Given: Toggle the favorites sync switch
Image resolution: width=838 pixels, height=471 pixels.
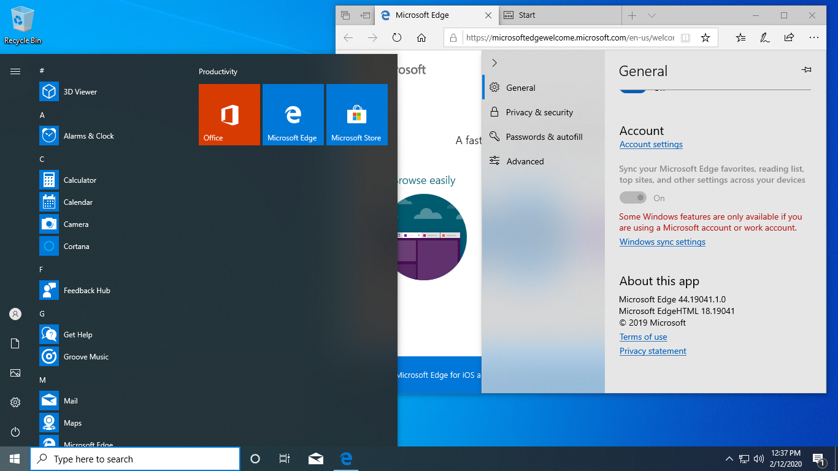Looking at the screenshot, I should tap(633, 197).
